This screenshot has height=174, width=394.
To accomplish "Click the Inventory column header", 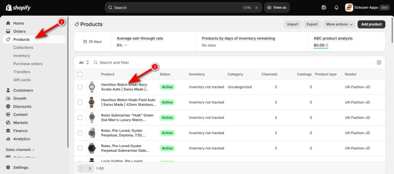I will coord(197,74).
